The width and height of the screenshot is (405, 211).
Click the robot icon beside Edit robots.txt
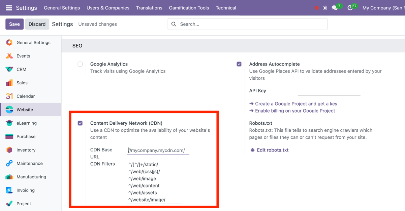[x=252, y=150]
